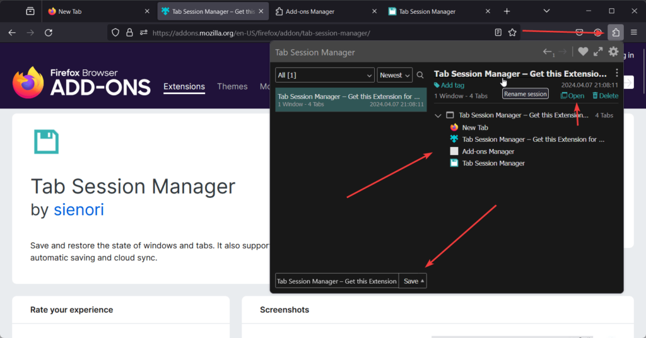Open Add-ons Manager entry in session
Viewport: 646px width, 338px height.
click(x=488, y=151)
